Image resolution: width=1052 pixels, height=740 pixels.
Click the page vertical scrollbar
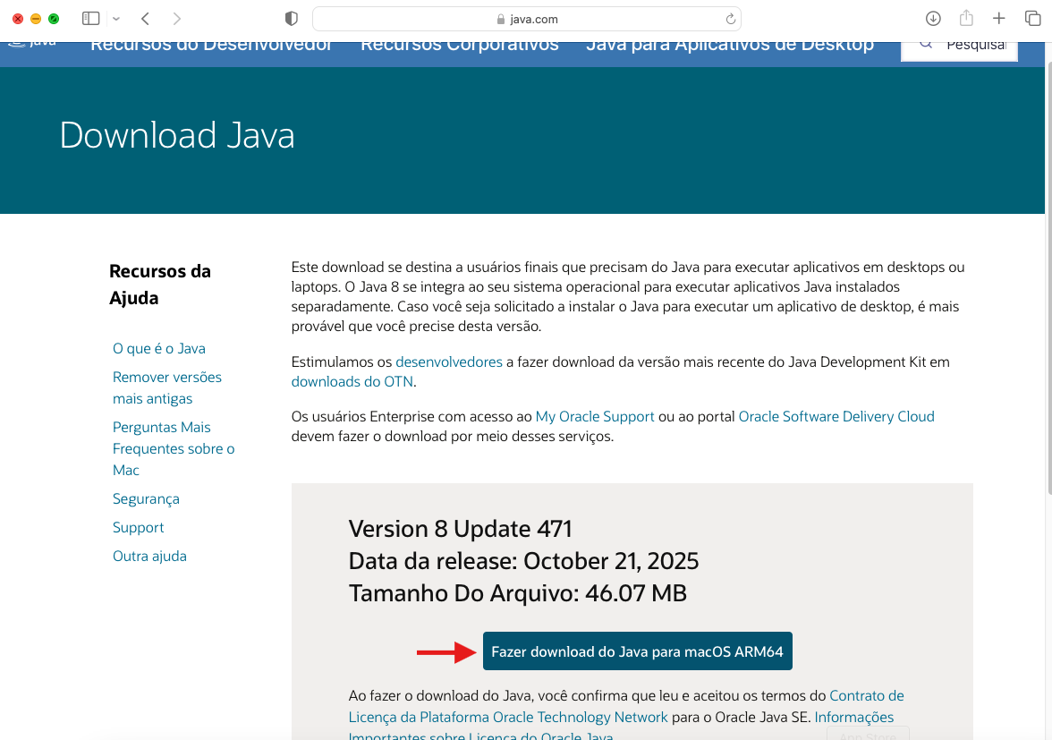click(1046, 268)
